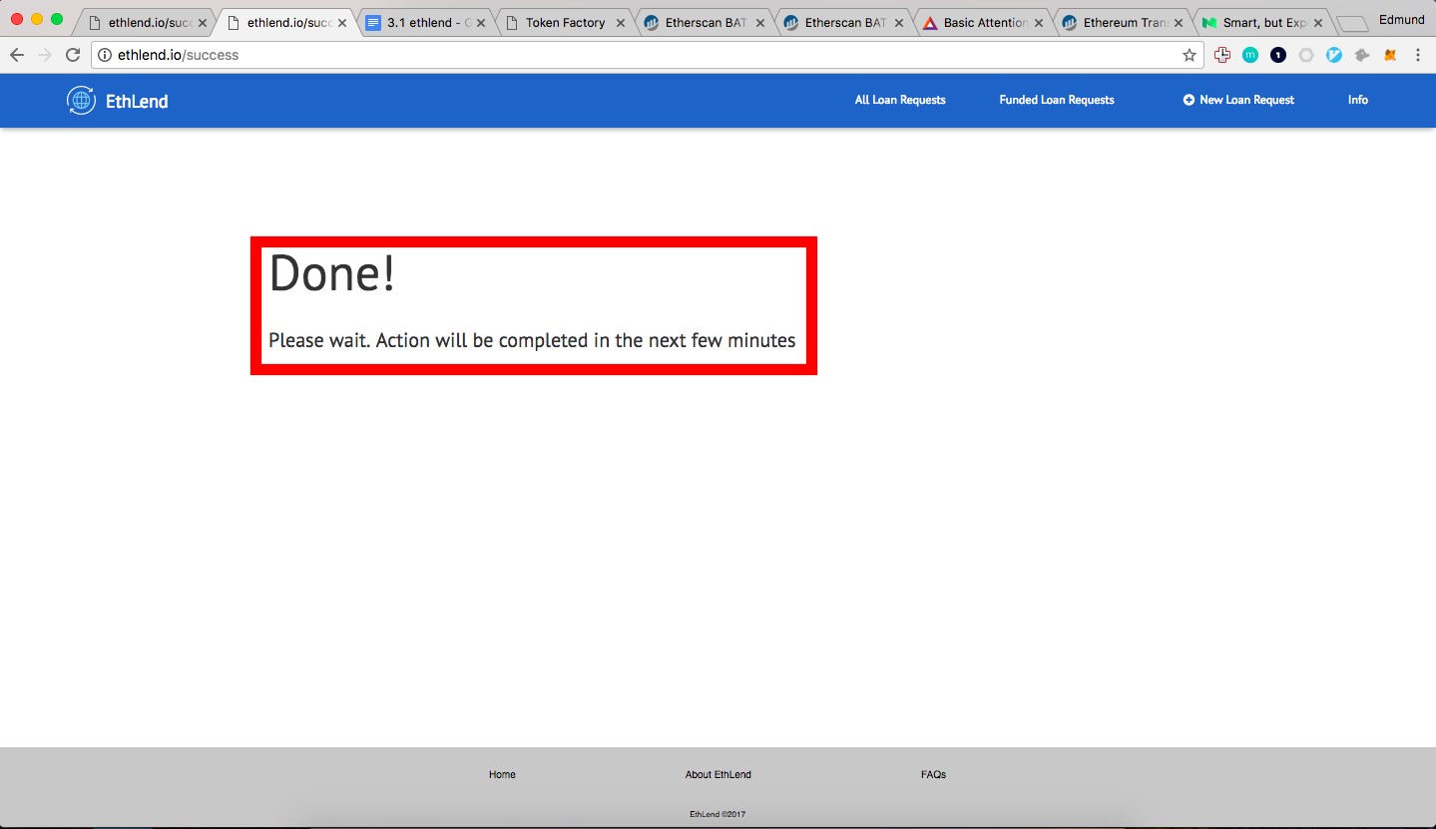Bookmark the page with the star icon
Viewport: 1436px width, 829px height.
coord(1189,56)
